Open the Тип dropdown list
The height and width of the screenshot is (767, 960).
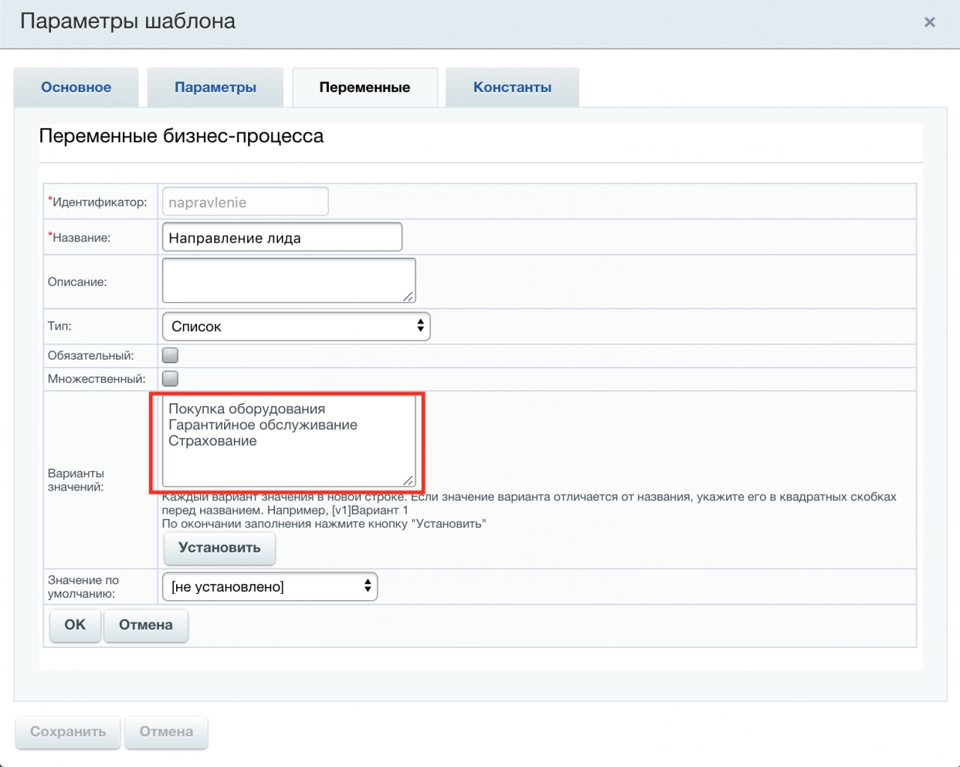pos(296,327)
